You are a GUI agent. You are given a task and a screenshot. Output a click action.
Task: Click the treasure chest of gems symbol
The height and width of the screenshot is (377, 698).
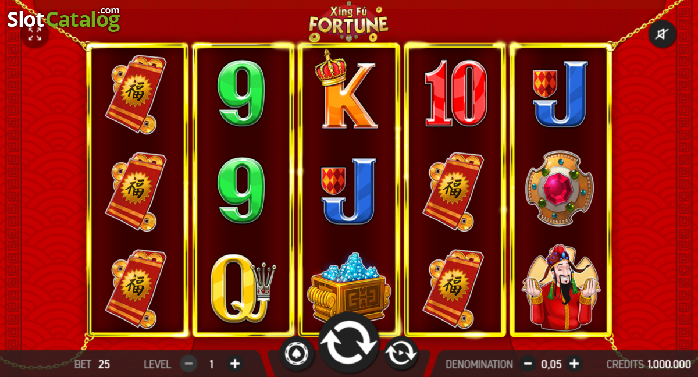pos(348,287)
